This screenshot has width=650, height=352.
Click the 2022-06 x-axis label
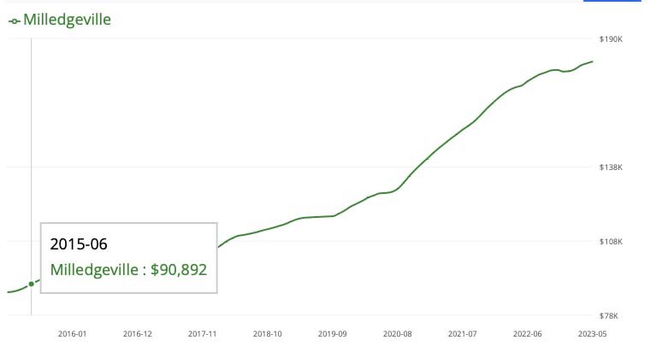(x=528, y=334)
